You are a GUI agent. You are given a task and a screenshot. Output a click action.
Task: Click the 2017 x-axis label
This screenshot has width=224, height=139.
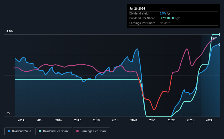(x=77, y=120)
